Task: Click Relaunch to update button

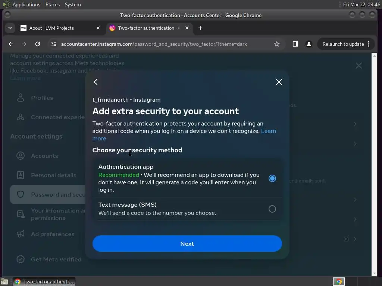Action: (343, 44)
